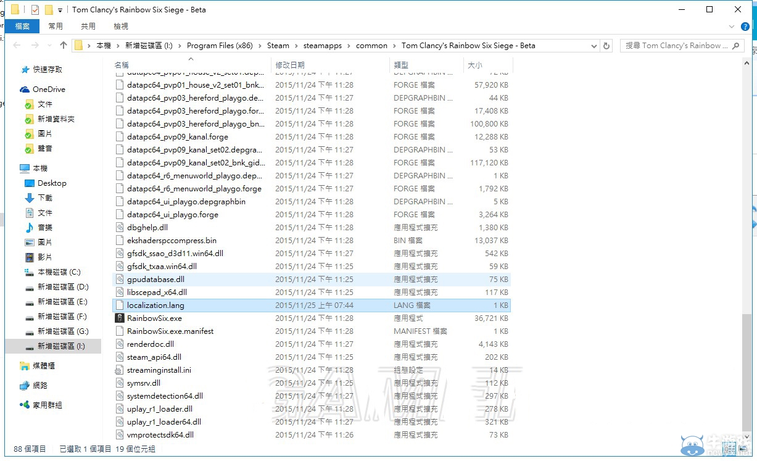The image size is (757, 461).
Task: Click the search magnifier icon
Action: point(735,46)
